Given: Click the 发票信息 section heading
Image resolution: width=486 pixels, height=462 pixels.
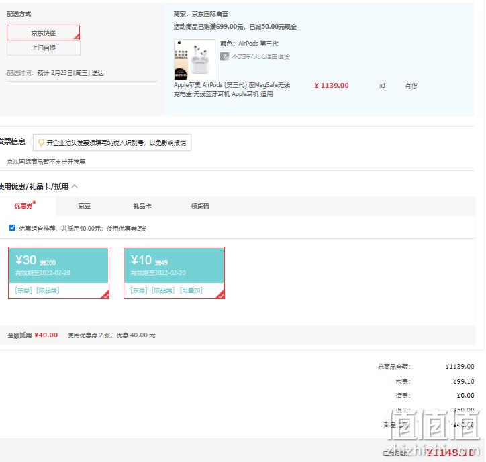Looking at the screenshot, I should 12,142.
